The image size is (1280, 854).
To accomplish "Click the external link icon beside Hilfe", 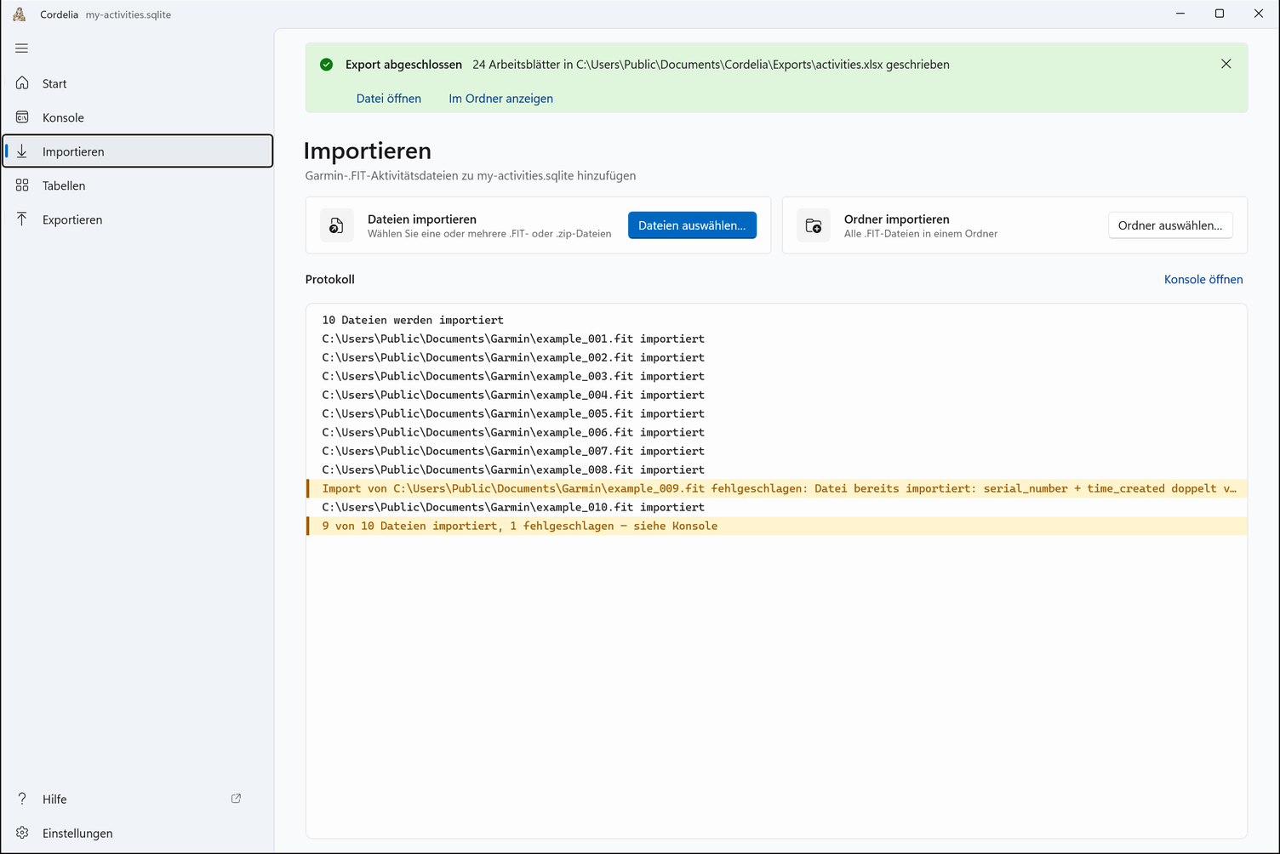I will click(236, 799).
